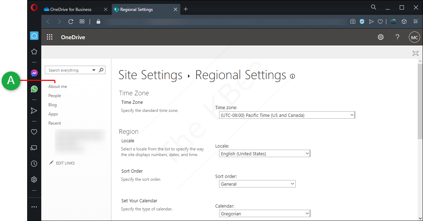Reload the current page

71,22
